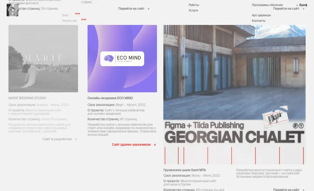Click text 'Срок реализации: Апрель – Июнь, 2022'

pyautogui.click(x=38, y=105)
